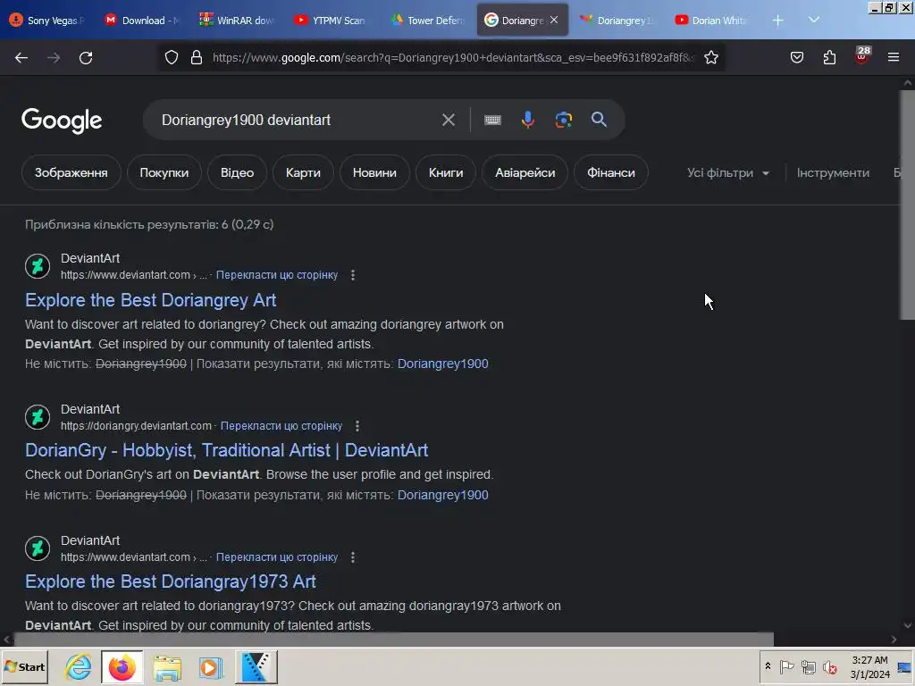Translate the first result's page

tap(277, 275)
